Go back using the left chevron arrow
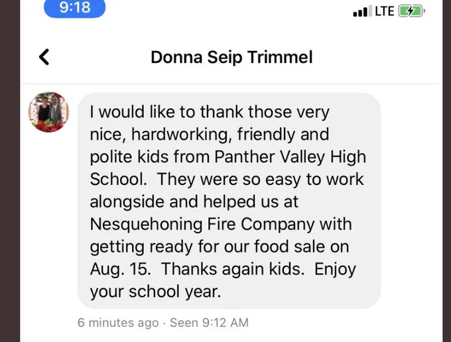 pyautogui.click(x=44, y=57)
